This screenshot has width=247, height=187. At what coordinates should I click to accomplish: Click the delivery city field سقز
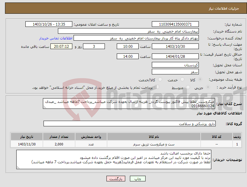[x=175, y=72]
